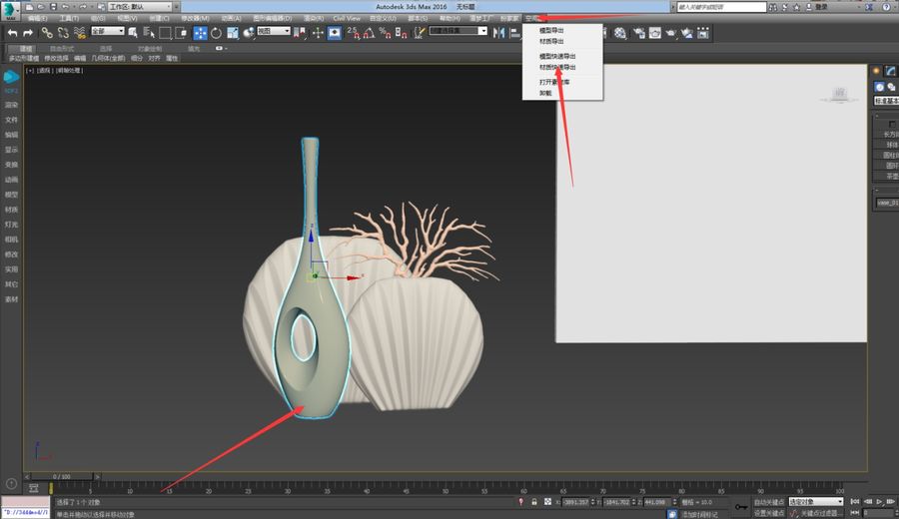The height and width of the screenshot is (519, 899).
Task: Click the Redo arrow in main toolbar
Action: coord(28,33)
